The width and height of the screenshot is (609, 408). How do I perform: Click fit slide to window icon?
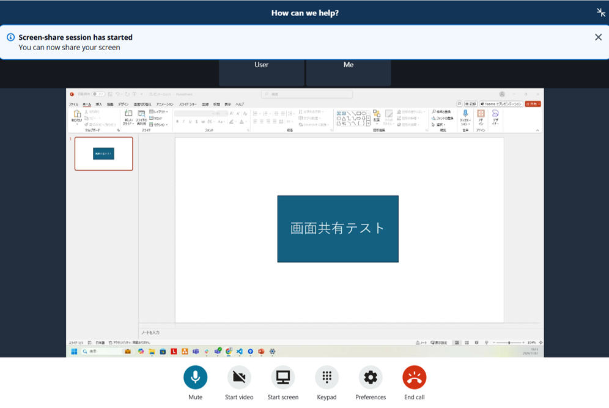click(x=541, y=343)
